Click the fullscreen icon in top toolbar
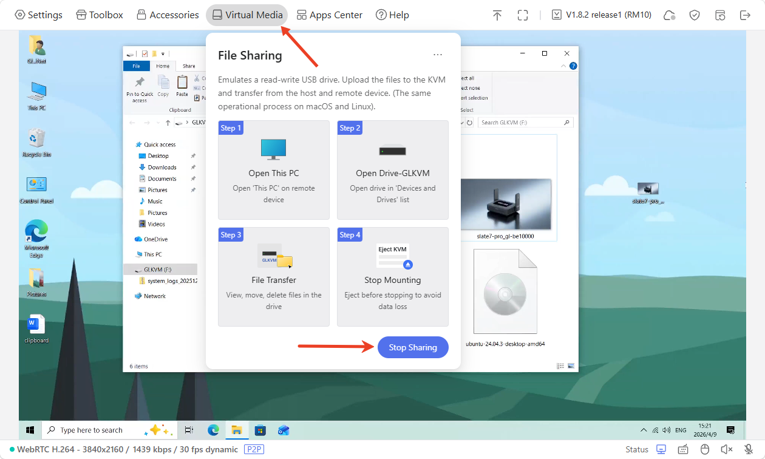765x459 pixels. [x=522, y=15]
